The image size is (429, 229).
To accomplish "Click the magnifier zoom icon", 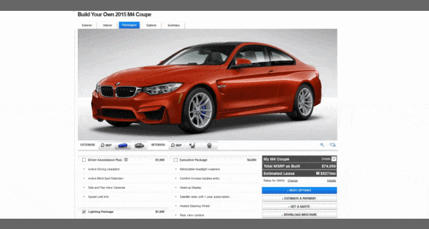I will pos(322,145).
